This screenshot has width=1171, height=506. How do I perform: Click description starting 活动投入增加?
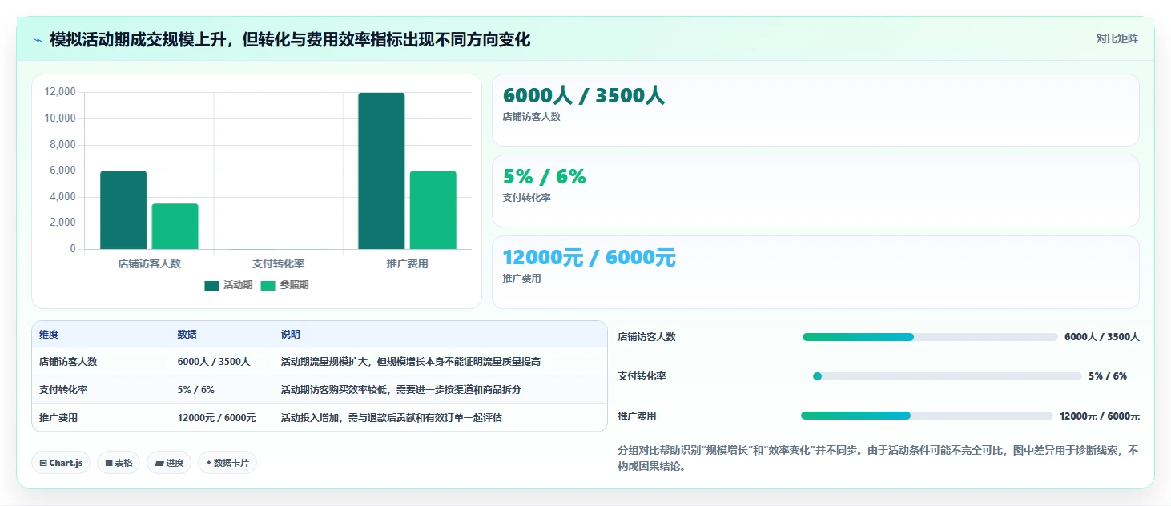tap(392, 418)
